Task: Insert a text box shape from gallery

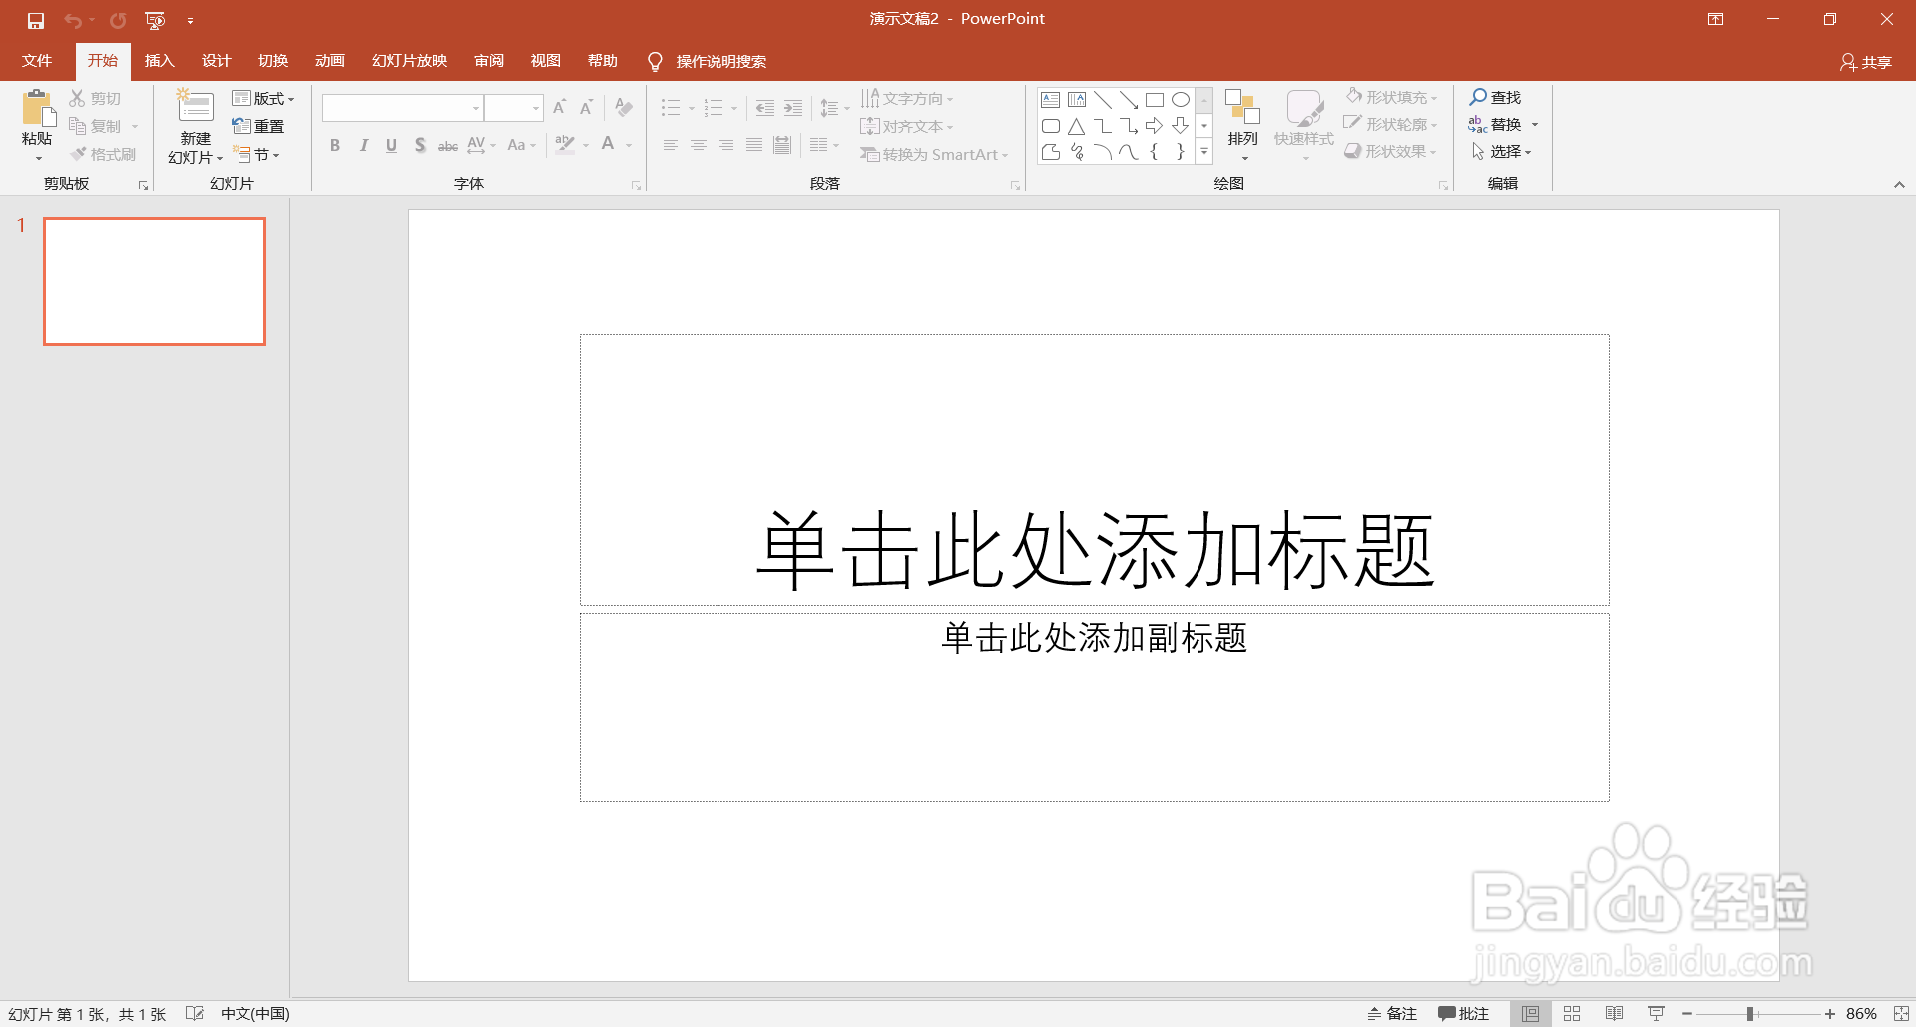Action: (1051, 99)
